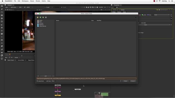Go to Home in favorites list
The width and height of the screenshot is (175, 98).
[x=41, y=20]
